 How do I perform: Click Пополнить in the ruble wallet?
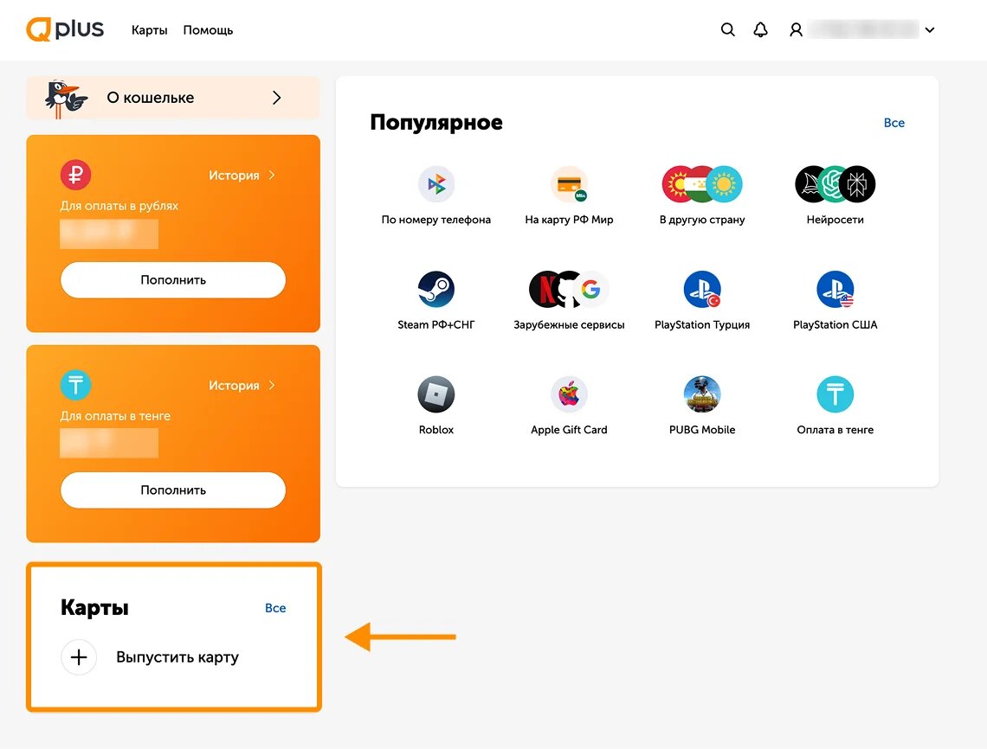coord(173,280)
